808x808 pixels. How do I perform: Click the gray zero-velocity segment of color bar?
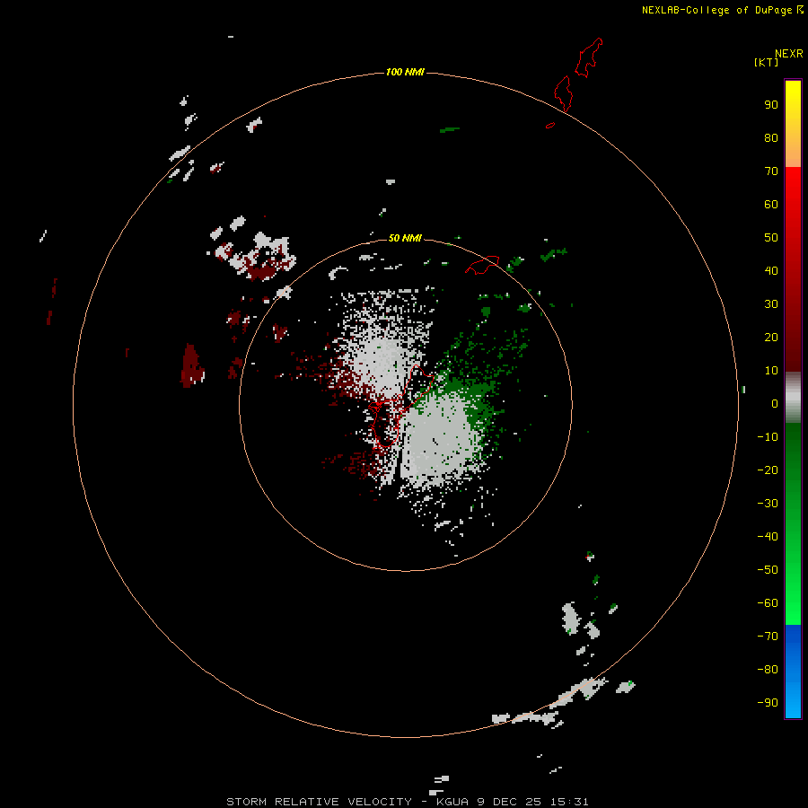point(793,398)
